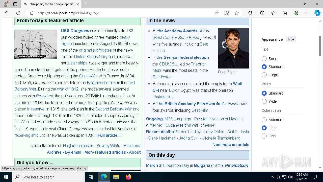The image size is (323, 182).
Task: Open the Thutmose II link
Action: coord(163,97)
